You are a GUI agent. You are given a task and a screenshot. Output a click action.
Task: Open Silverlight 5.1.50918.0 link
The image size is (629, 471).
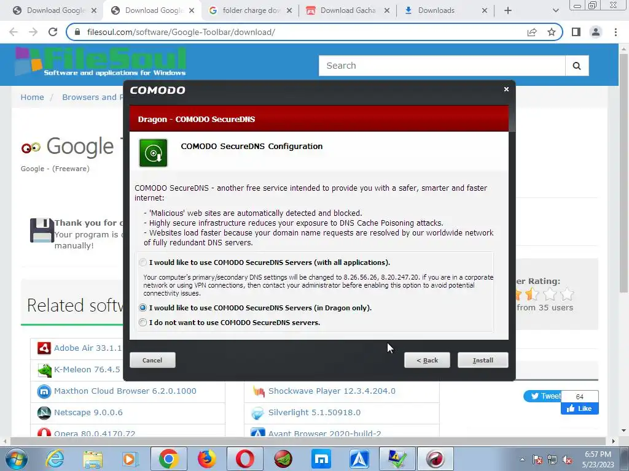(314, 413)
